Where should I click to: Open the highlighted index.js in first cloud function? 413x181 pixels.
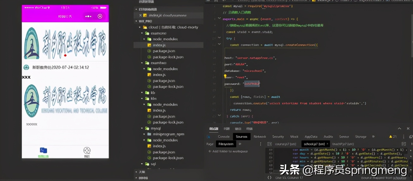click(169, 45)
